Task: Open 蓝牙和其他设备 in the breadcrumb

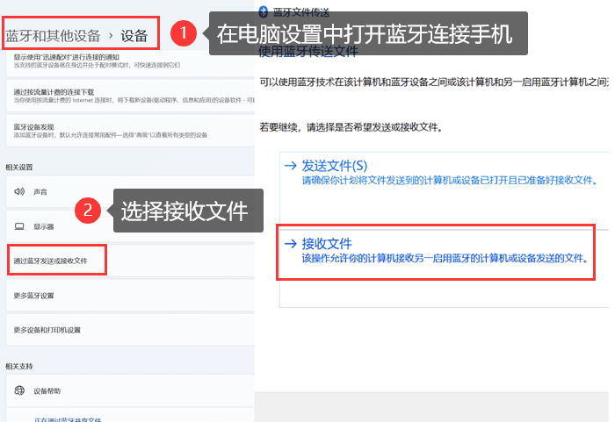Action: pyautogui.click(x=53, y=36)
